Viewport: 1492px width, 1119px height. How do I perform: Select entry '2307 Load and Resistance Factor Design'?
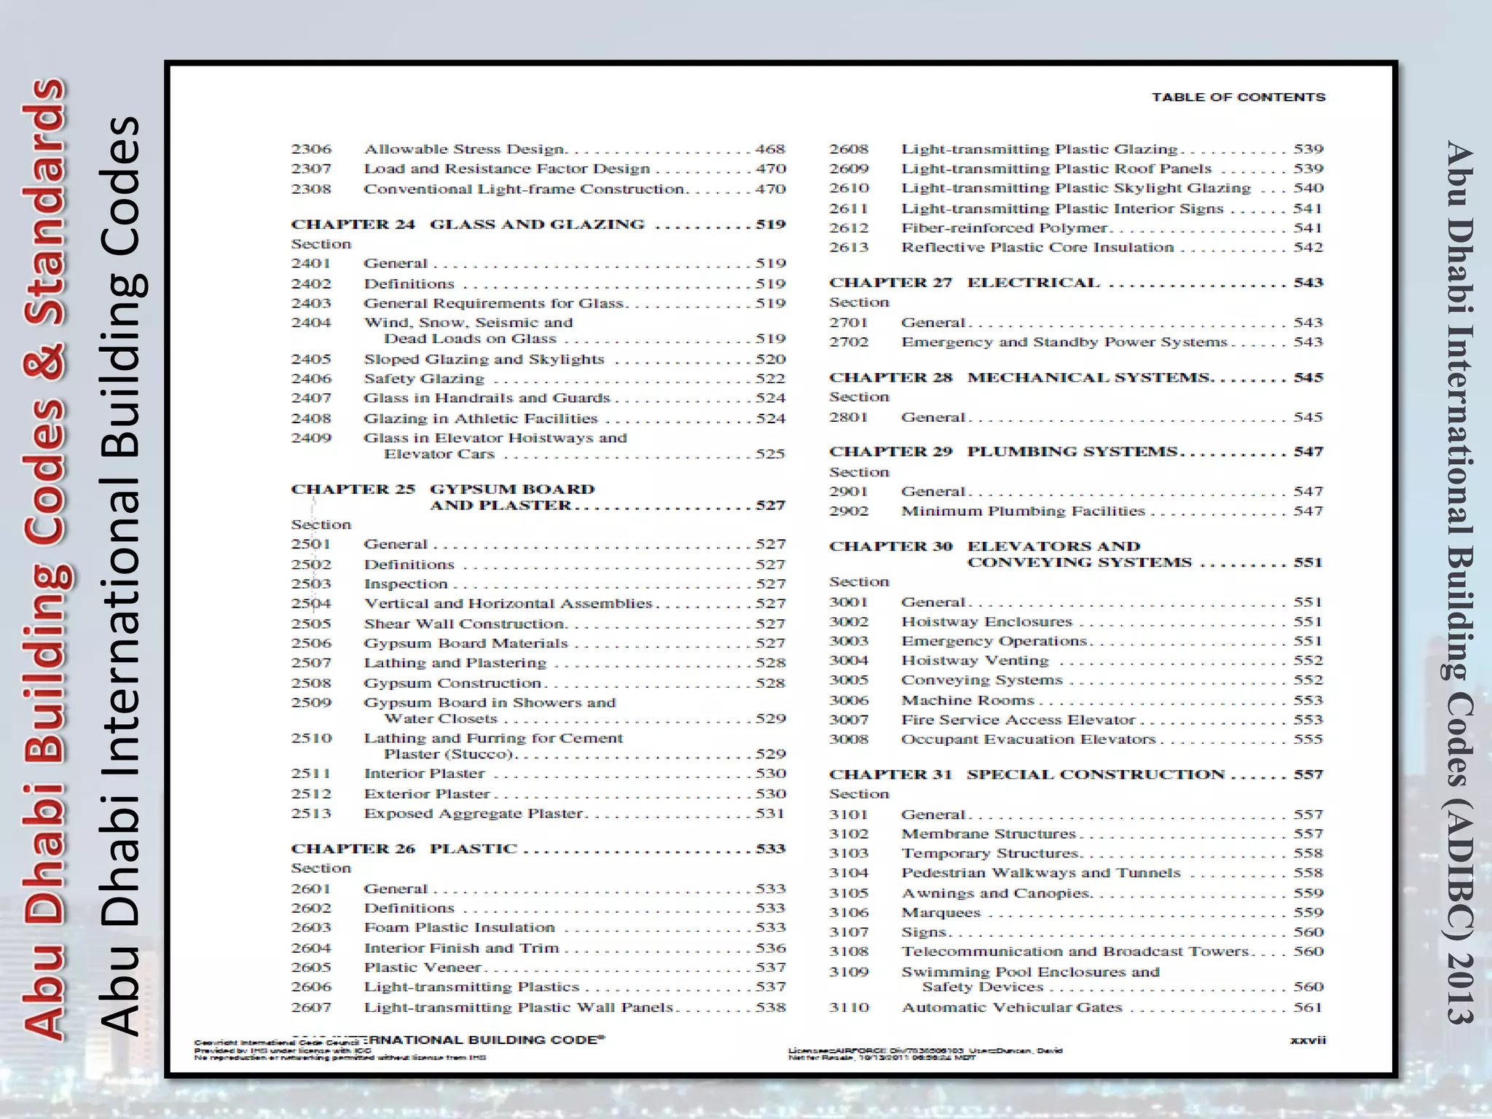(538, 168)
